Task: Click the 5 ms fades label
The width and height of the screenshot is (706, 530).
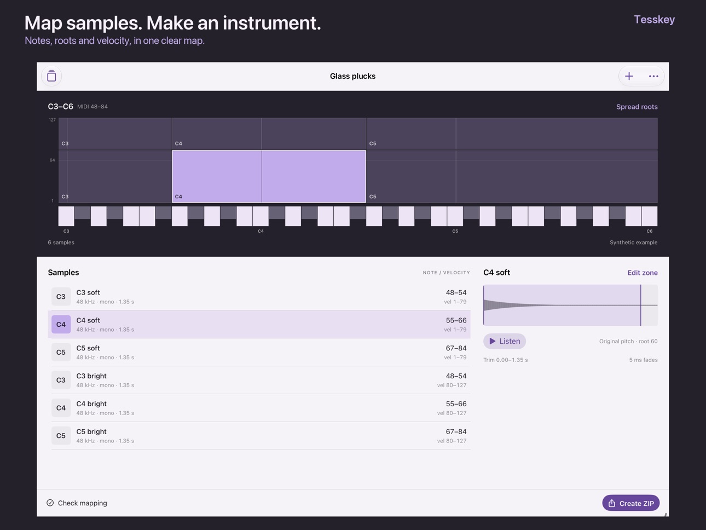Action: [643, 360]
